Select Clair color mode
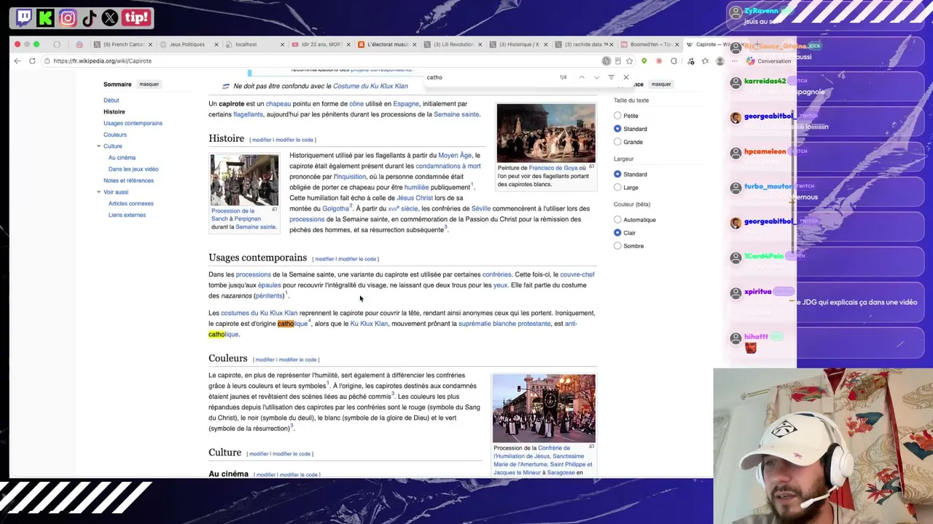The image size is (933, 524). (617, 233)
